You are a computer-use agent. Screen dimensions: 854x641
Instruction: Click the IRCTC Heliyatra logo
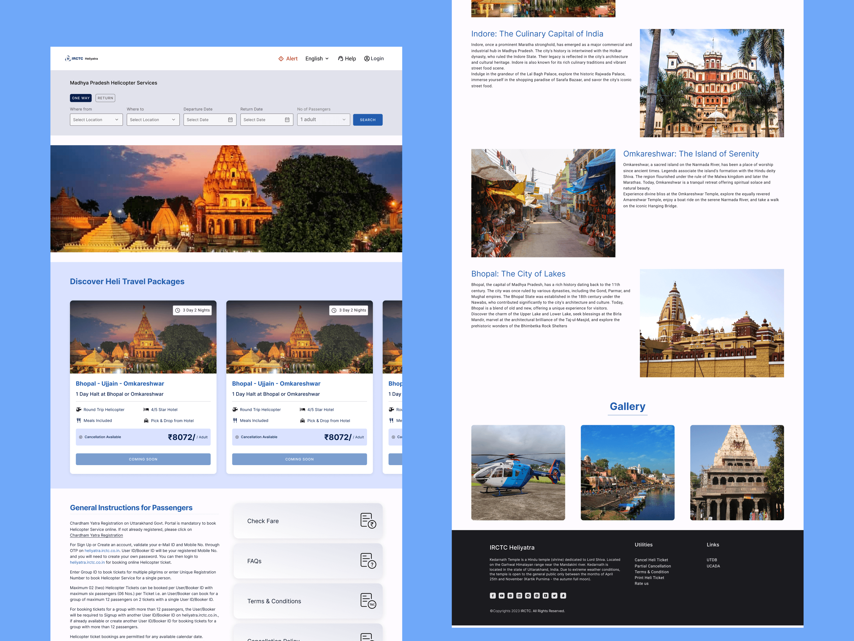(x=82, y=59)
